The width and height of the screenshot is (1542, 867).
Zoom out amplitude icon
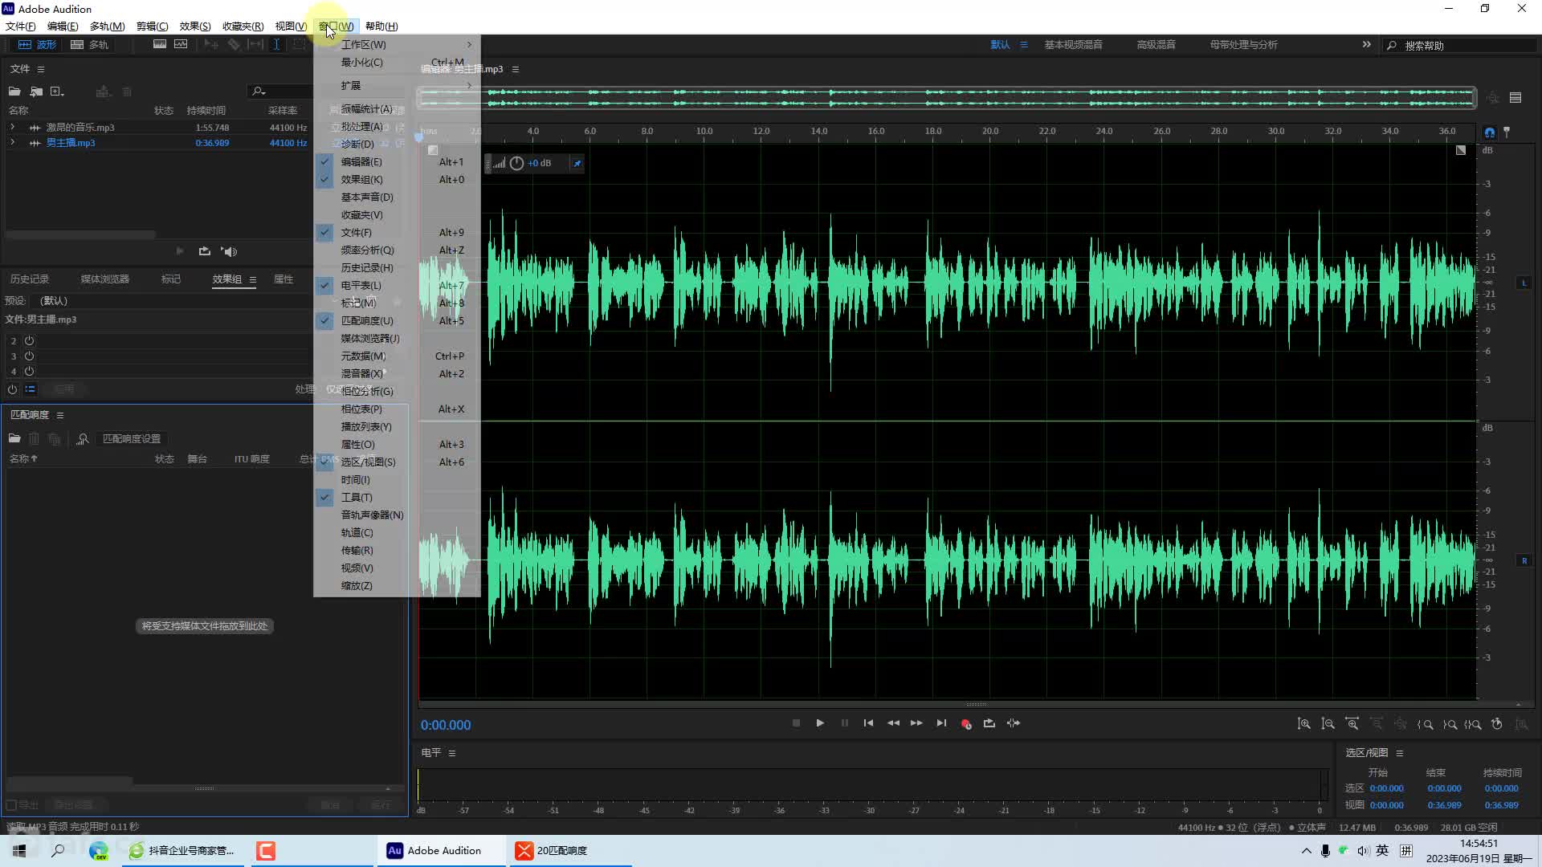(x=1328, y=724)
